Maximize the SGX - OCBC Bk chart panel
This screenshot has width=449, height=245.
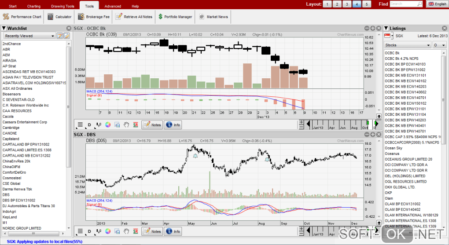(373, 28)
